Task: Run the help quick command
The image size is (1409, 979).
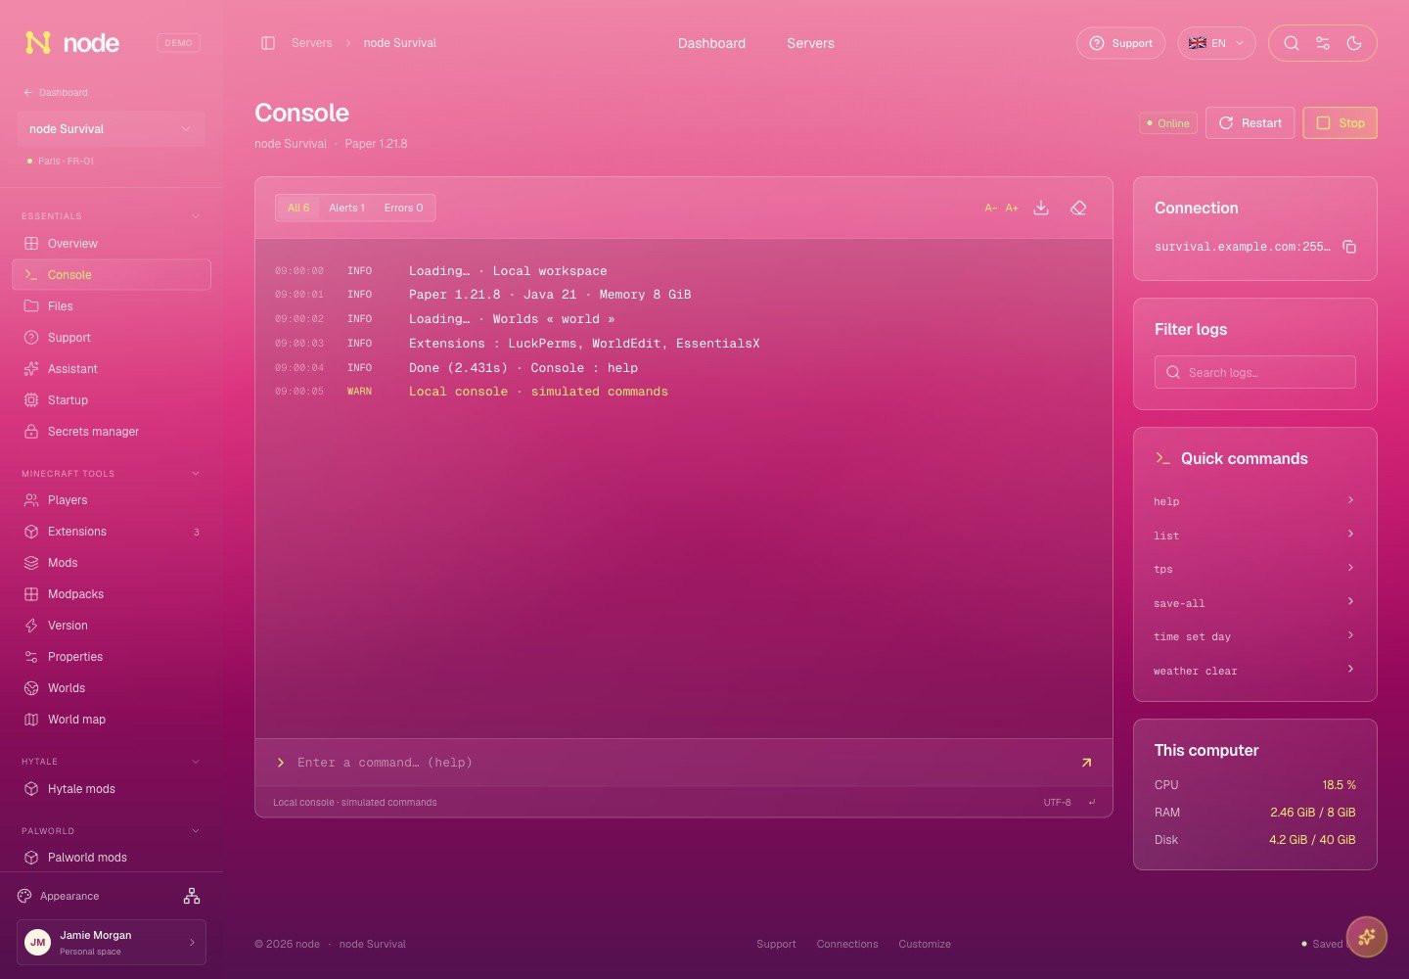Action: 1254,501
